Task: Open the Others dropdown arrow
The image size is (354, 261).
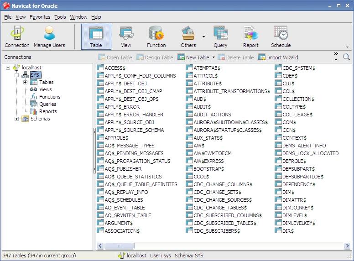Action: click(203, 37)
